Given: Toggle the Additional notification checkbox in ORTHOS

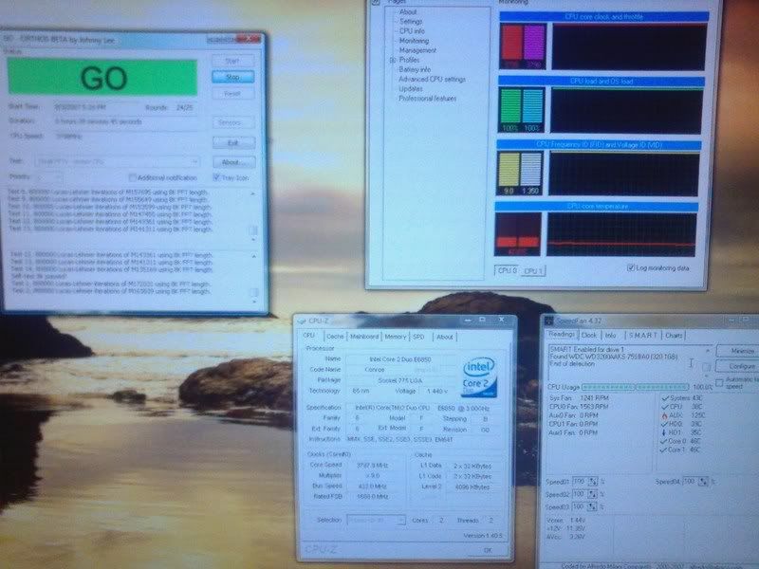Looking at the screenshot, I should (132, 177).
